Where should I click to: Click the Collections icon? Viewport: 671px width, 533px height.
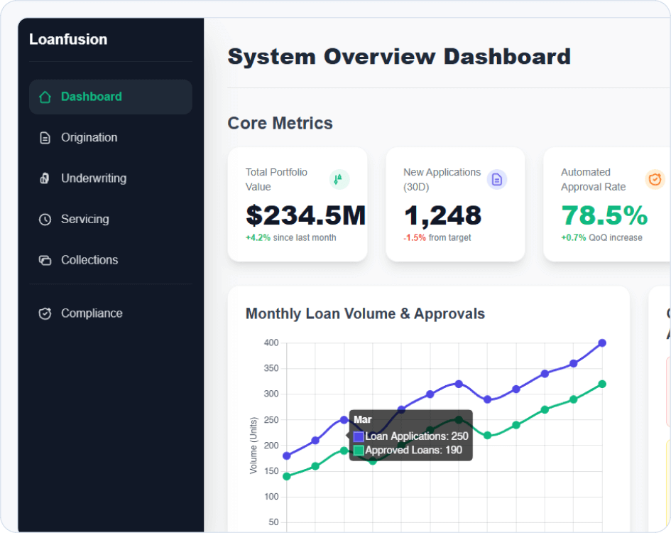tap(44, 259)
